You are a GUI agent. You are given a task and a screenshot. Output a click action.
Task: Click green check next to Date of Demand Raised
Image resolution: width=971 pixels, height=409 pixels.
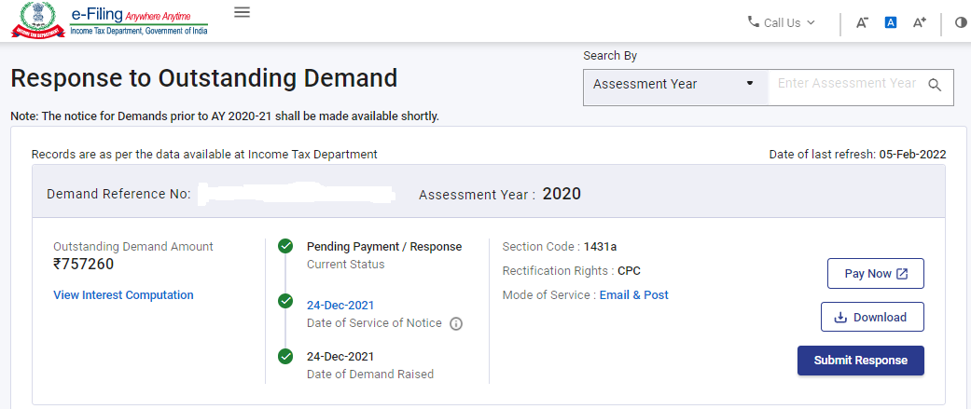point(285,357)
